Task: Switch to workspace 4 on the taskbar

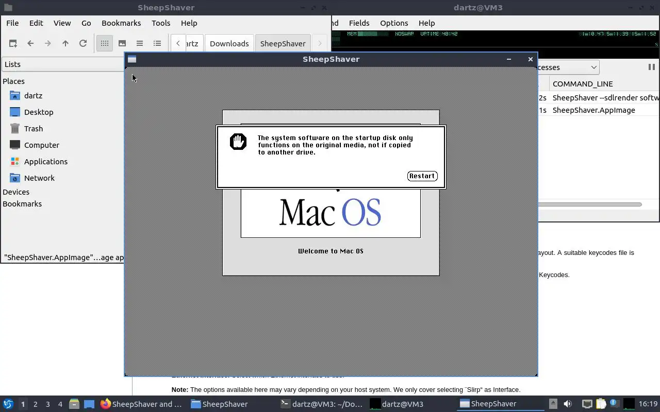Action: 60,404
